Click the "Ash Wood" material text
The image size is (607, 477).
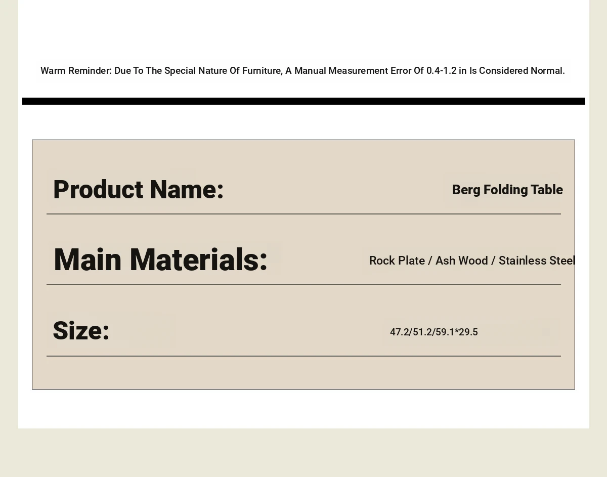(x=461, y=261)
